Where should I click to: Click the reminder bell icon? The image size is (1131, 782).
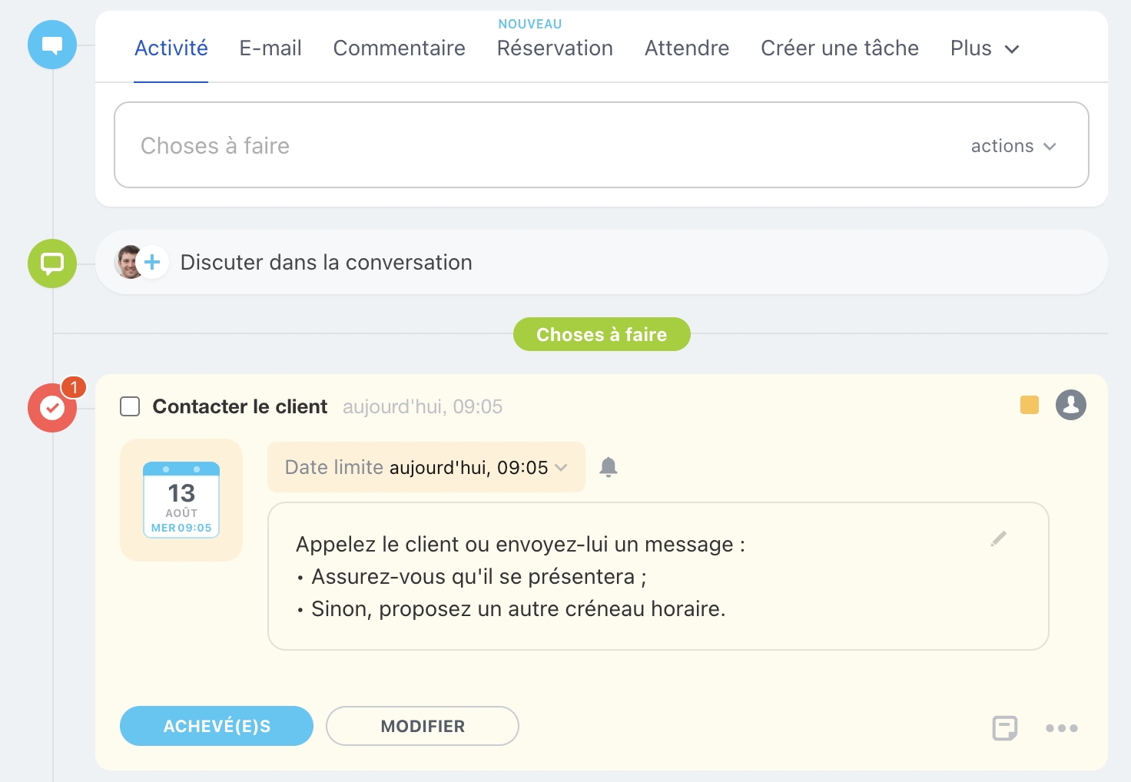pyautogui.click(x=609, y=467)
